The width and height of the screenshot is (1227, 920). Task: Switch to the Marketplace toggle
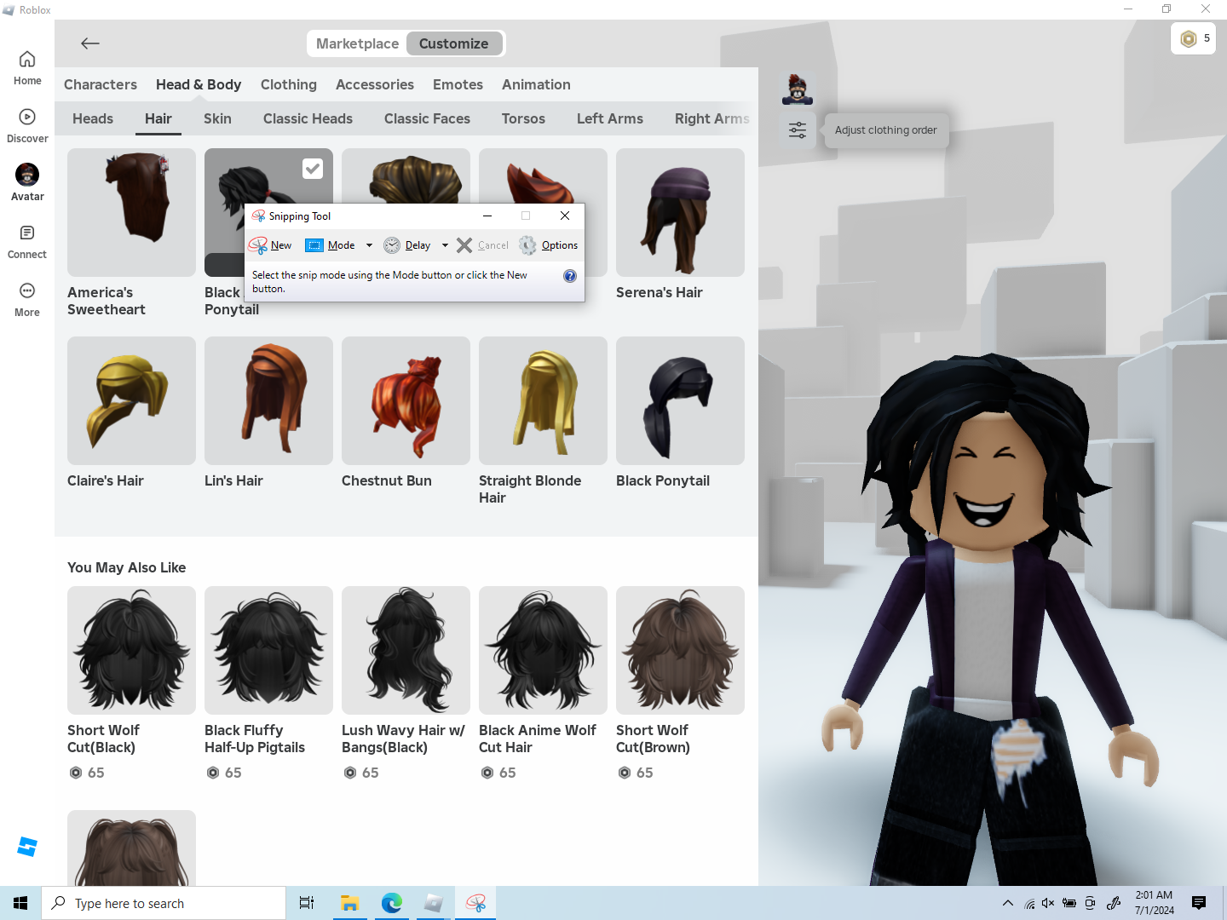[x=357, y=43]
